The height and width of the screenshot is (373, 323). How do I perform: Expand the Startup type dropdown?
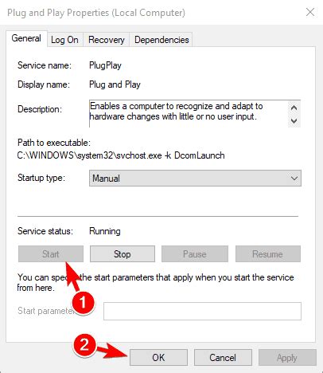[x=195, y=179]
